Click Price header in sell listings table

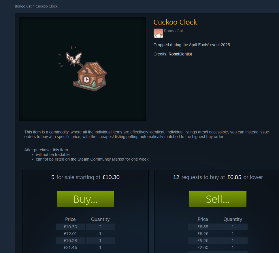70,219
